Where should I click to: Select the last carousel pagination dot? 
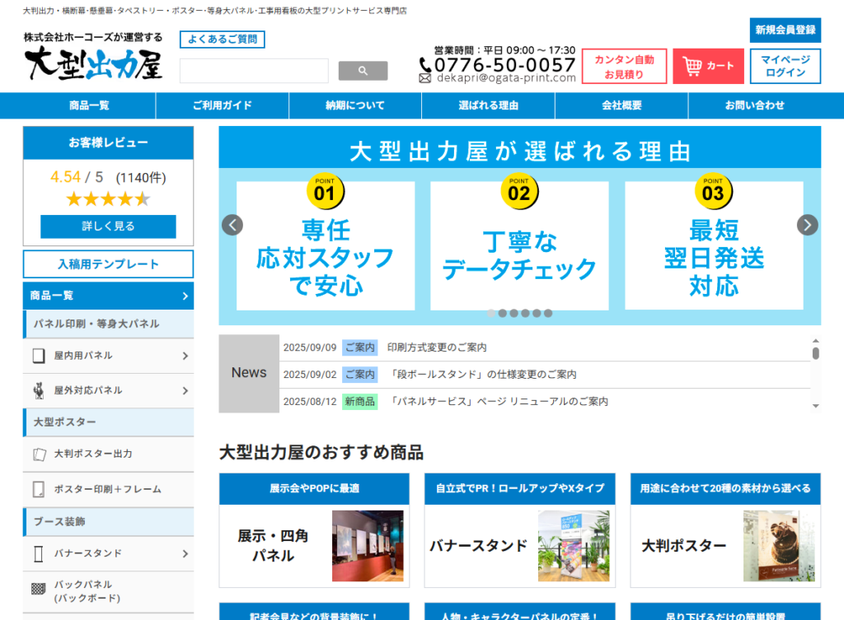[548, 313]
